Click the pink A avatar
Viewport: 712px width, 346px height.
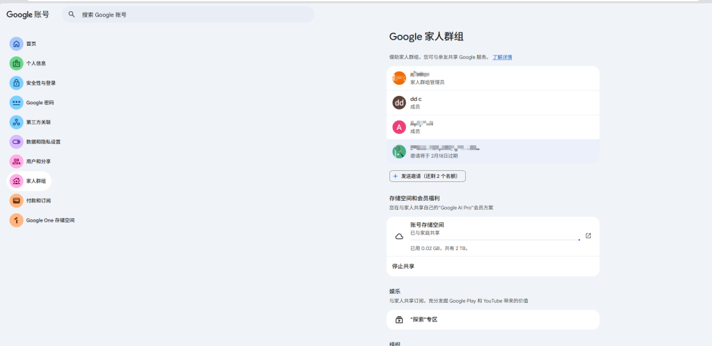point(398,127)
